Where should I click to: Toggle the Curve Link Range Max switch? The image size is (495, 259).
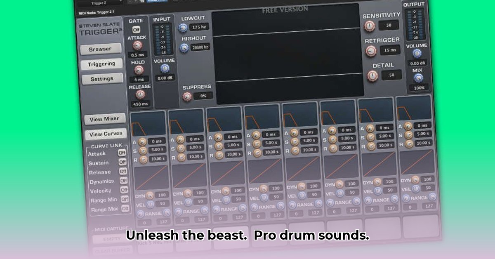125,209
